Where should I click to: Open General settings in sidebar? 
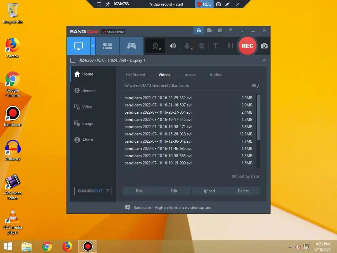[93, 91]
